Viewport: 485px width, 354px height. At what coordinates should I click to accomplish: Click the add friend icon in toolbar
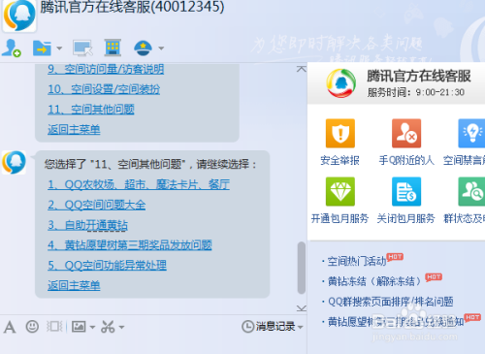(x=12, y=48)
